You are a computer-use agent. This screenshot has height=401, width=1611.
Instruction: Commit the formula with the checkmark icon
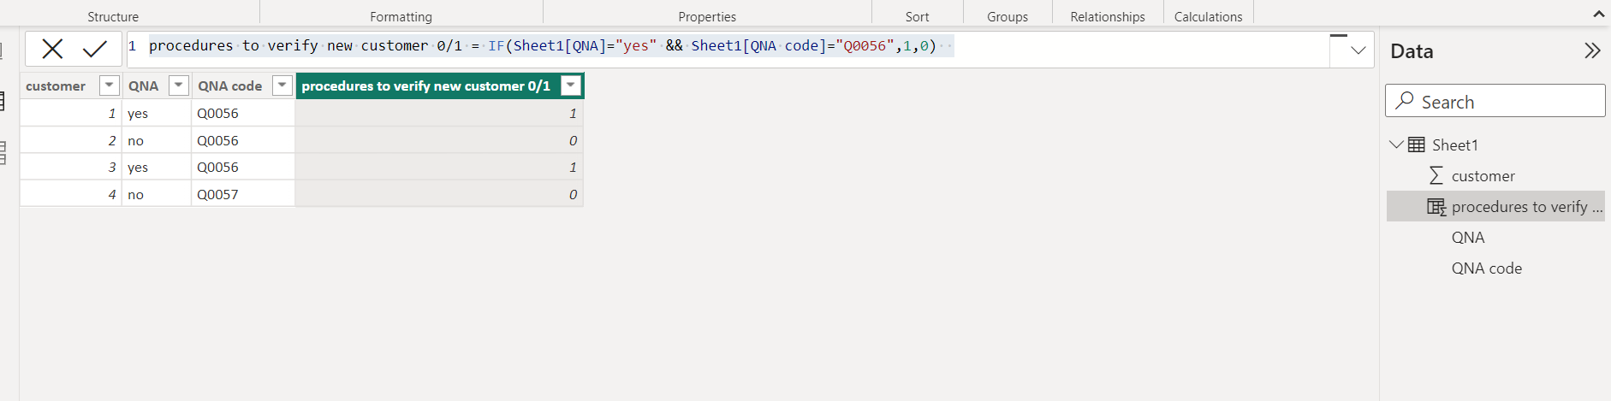pos(95,50)
